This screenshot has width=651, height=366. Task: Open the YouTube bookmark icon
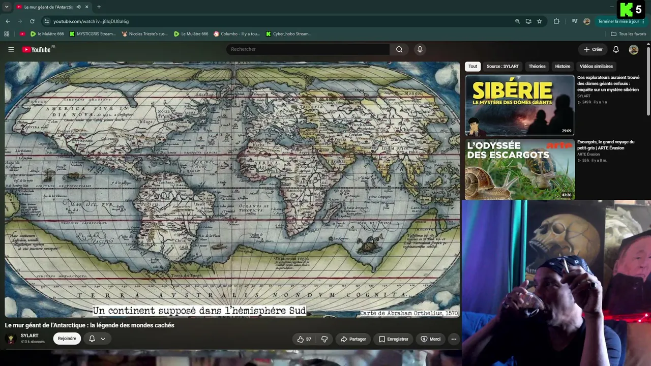pos(22,34)
